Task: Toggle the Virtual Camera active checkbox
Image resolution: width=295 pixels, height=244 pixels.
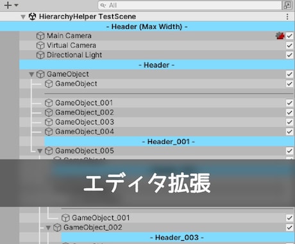Action: click(290, 46)
